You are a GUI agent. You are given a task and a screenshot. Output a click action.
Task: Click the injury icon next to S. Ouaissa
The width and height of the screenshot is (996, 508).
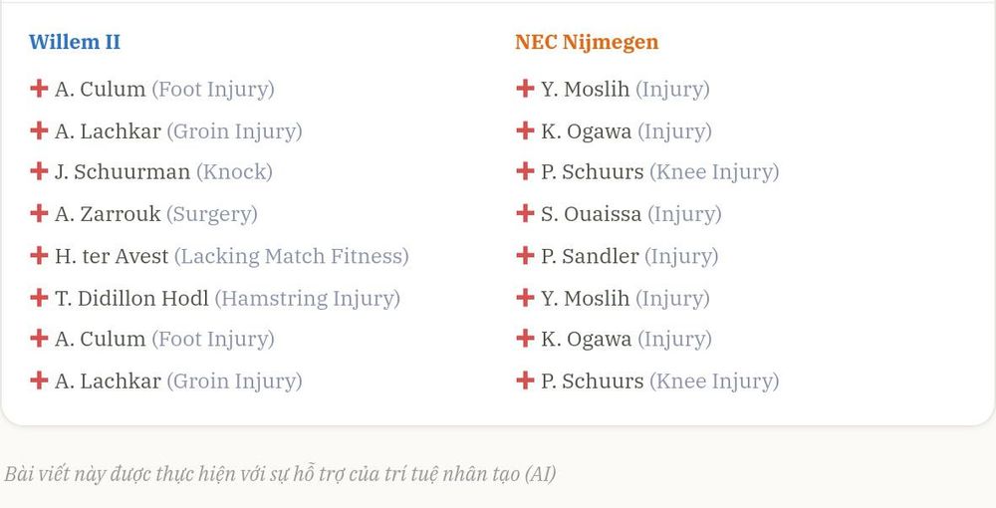click(525, 213)
